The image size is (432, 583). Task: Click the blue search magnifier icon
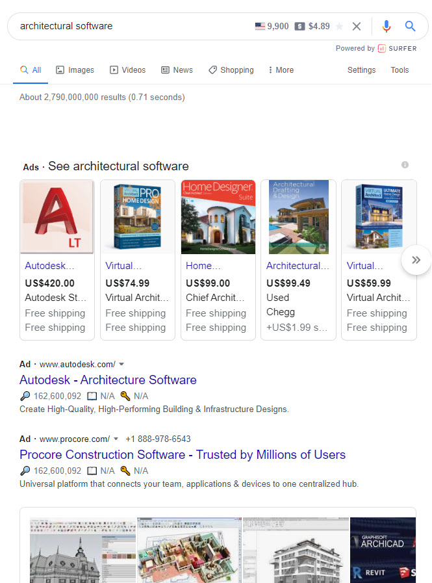click(410, 26)
